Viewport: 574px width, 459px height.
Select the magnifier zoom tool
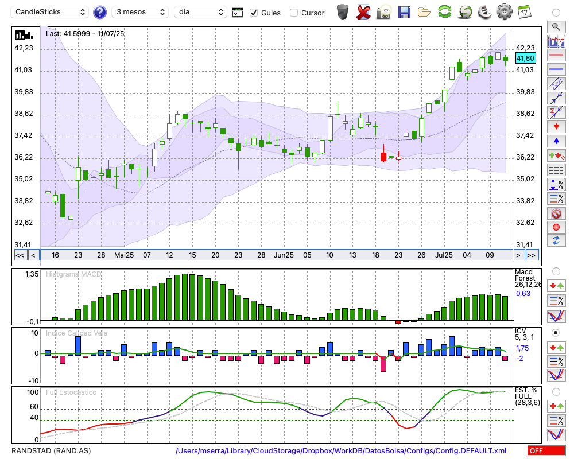point(556,27)
